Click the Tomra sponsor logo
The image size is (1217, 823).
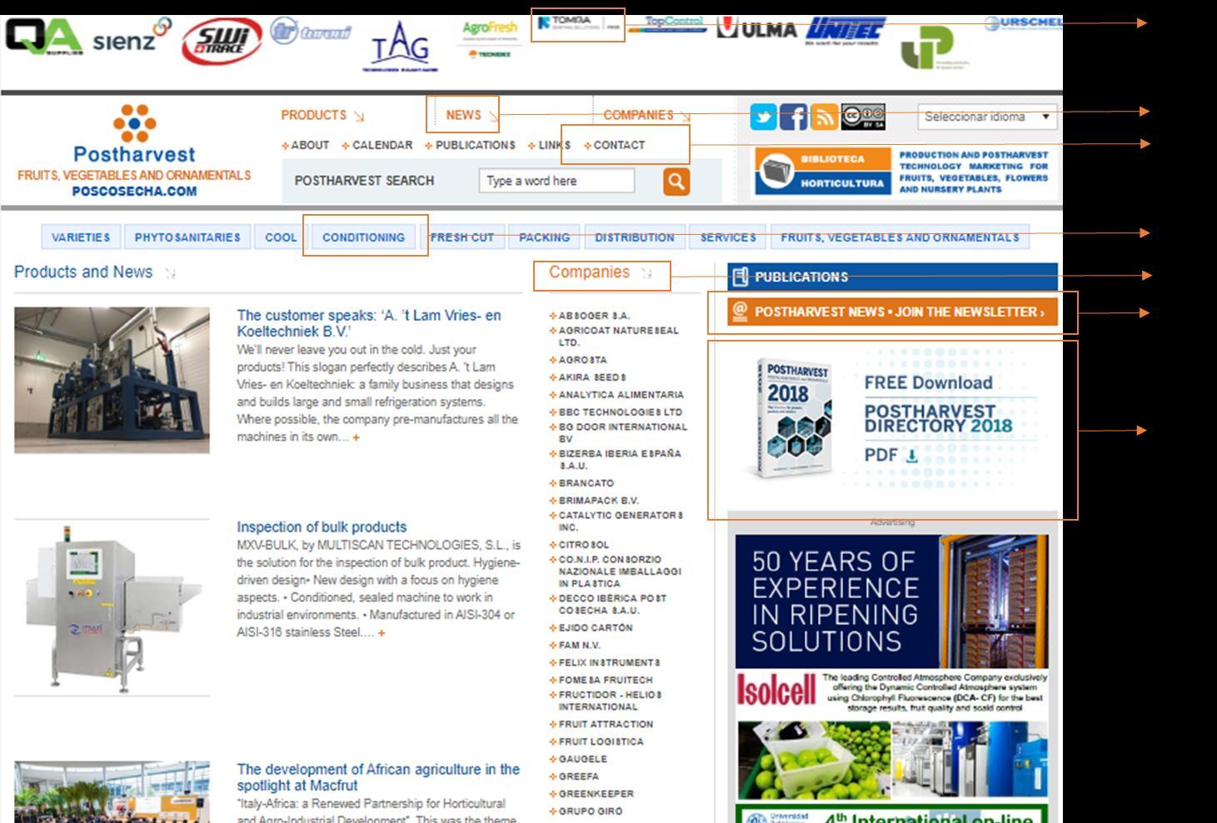click(578, 23)
